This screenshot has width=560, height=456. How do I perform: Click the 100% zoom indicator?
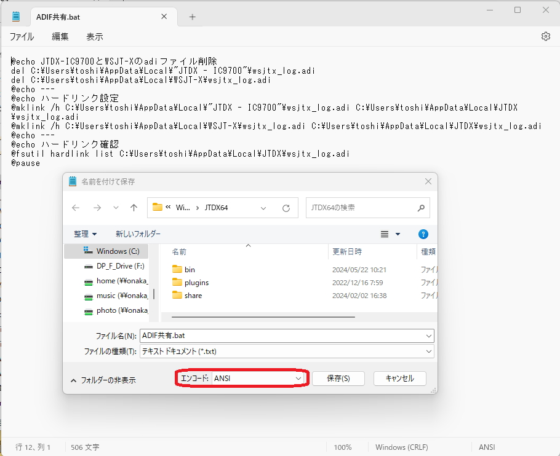click(x=343, y=447)
